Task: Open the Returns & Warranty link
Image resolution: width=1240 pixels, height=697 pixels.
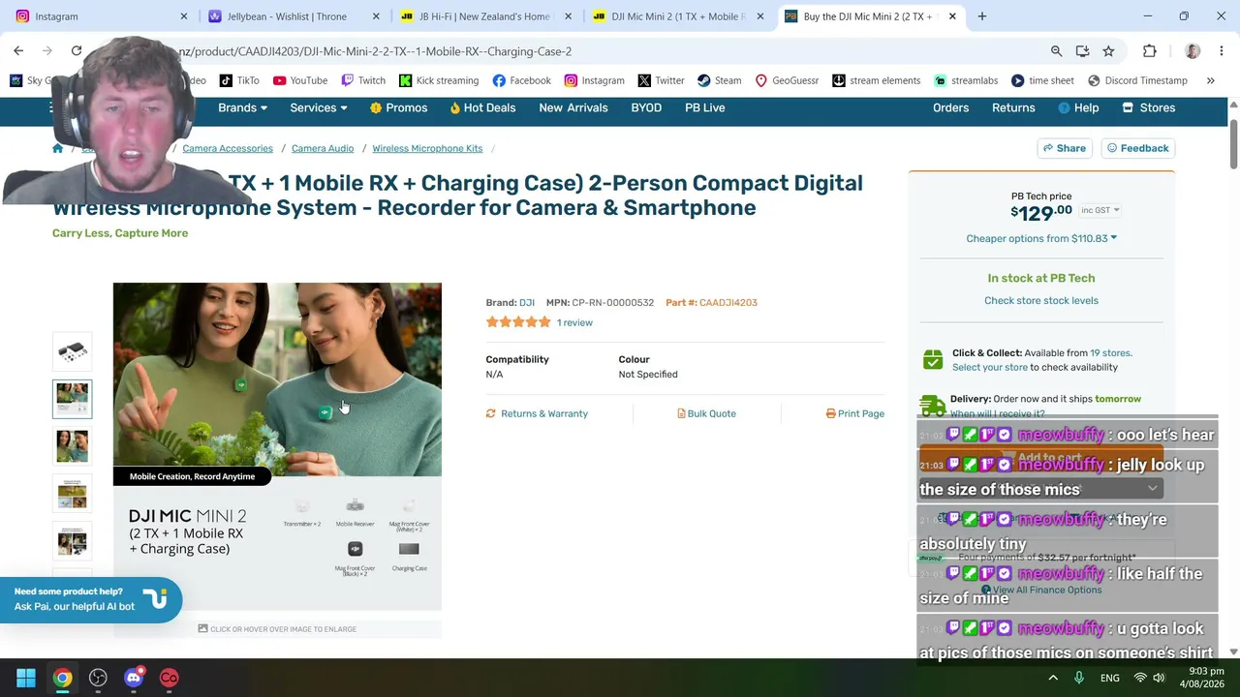Action: click(x=537, y=413)
